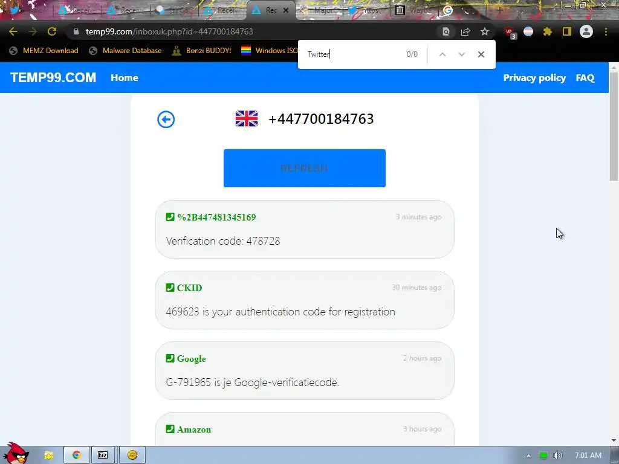Show hidden tray icons arrow
619x464 pixels.
(x=528, y=456)
